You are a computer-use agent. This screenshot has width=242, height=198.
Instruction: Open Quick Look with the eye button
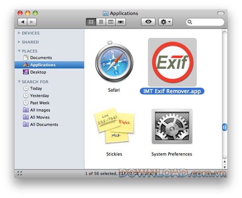(x=148, y=22)
